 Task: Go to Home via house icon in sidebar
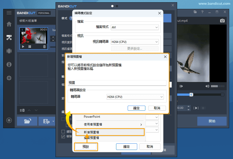[9, 24]
